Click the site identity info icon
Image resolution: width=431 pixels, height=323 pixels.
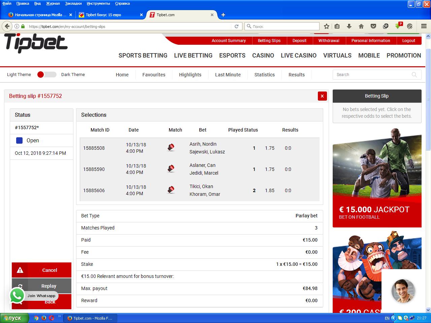pos(17,26)
